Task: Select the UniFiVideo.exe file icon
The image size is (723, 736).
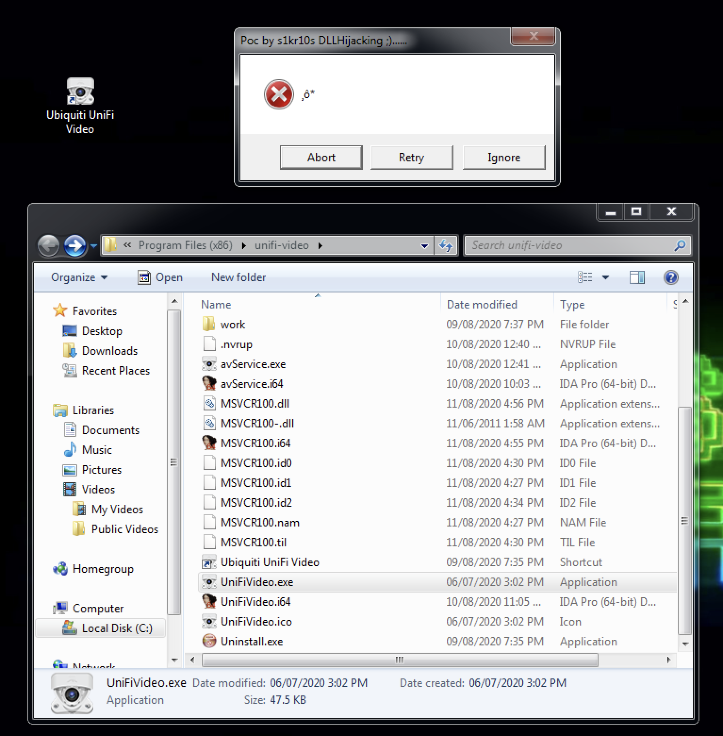Action: coord(209,582)
